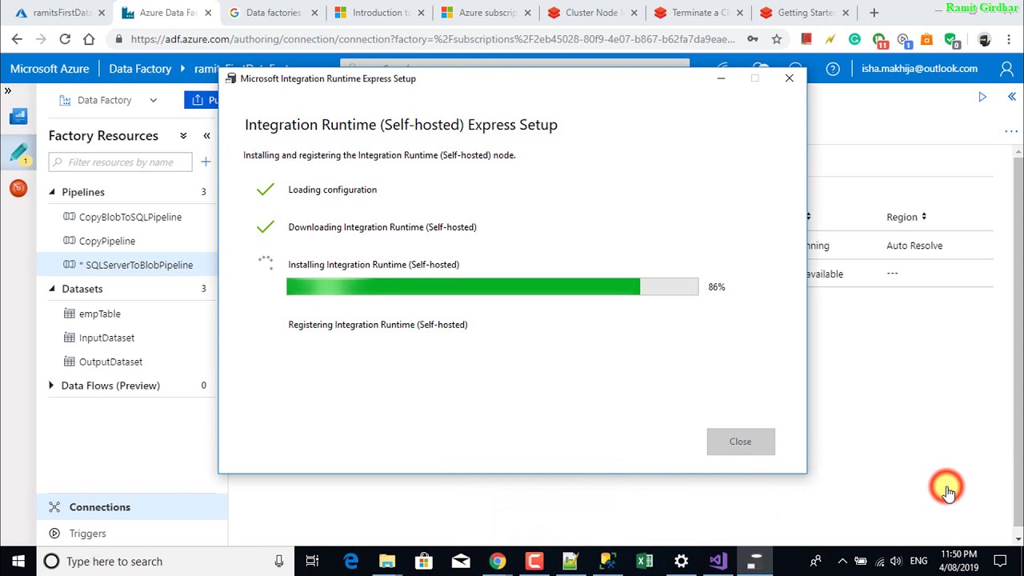Expand the left sidebar with double chevron
The image size is (1024, 576).
[8, 91]
